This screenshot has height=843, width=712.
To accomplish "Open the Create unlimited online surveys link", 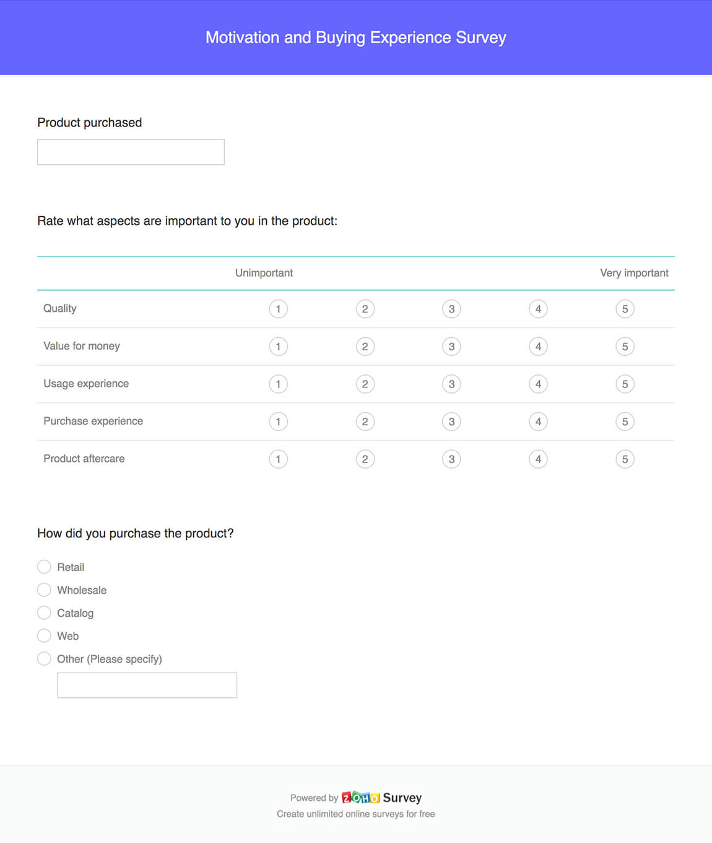I will (356, 814).
